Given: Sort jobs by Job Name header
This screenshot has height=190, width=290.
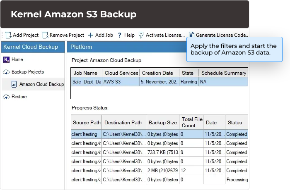Looking at the screenshot, I should pyautogui.click(x=87, y=73).
